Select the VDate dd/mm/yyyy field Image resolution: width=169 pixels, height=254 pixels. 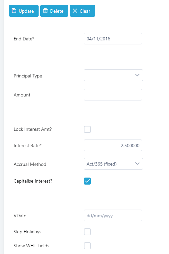113,215
